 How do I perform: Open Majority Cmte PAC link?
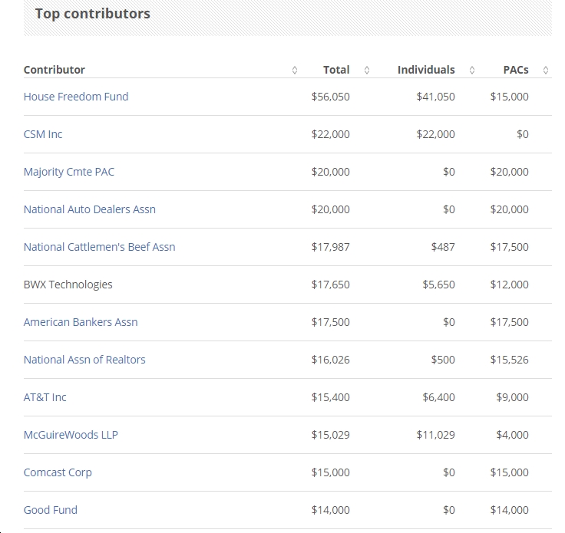point(69,172)
